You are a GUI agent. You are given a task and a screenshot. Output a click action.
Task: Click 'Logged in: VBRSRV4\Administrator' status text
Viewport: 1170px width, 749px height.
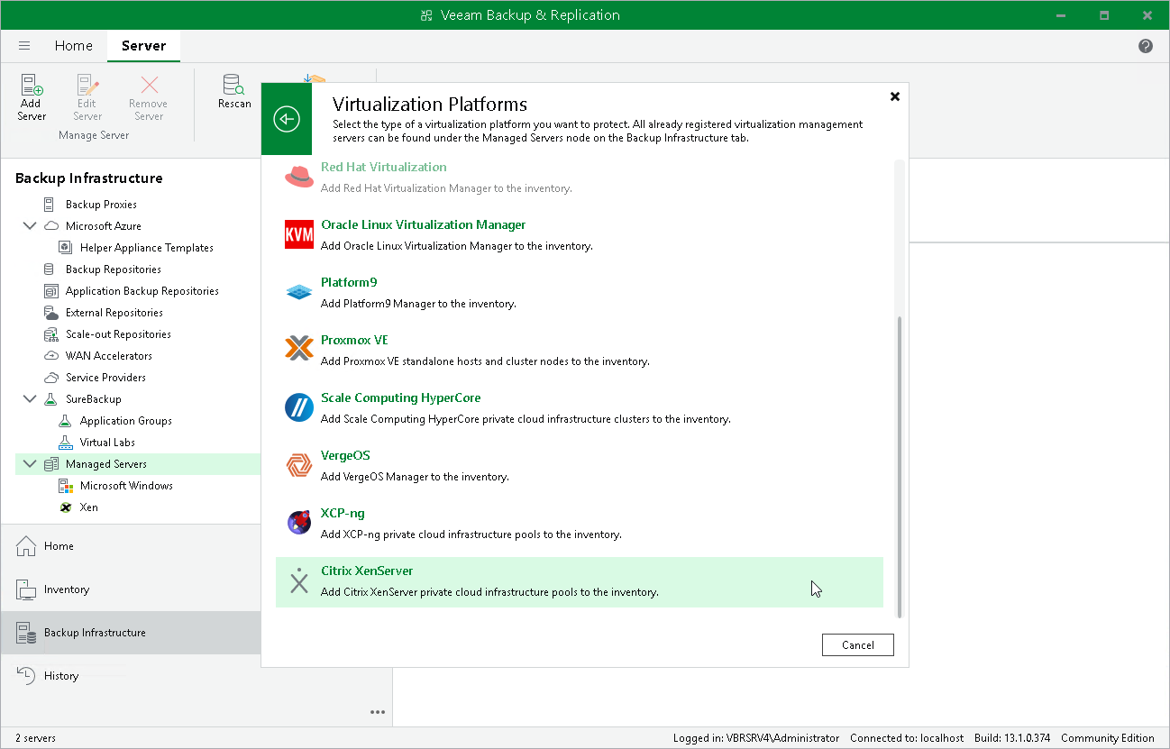756,738
